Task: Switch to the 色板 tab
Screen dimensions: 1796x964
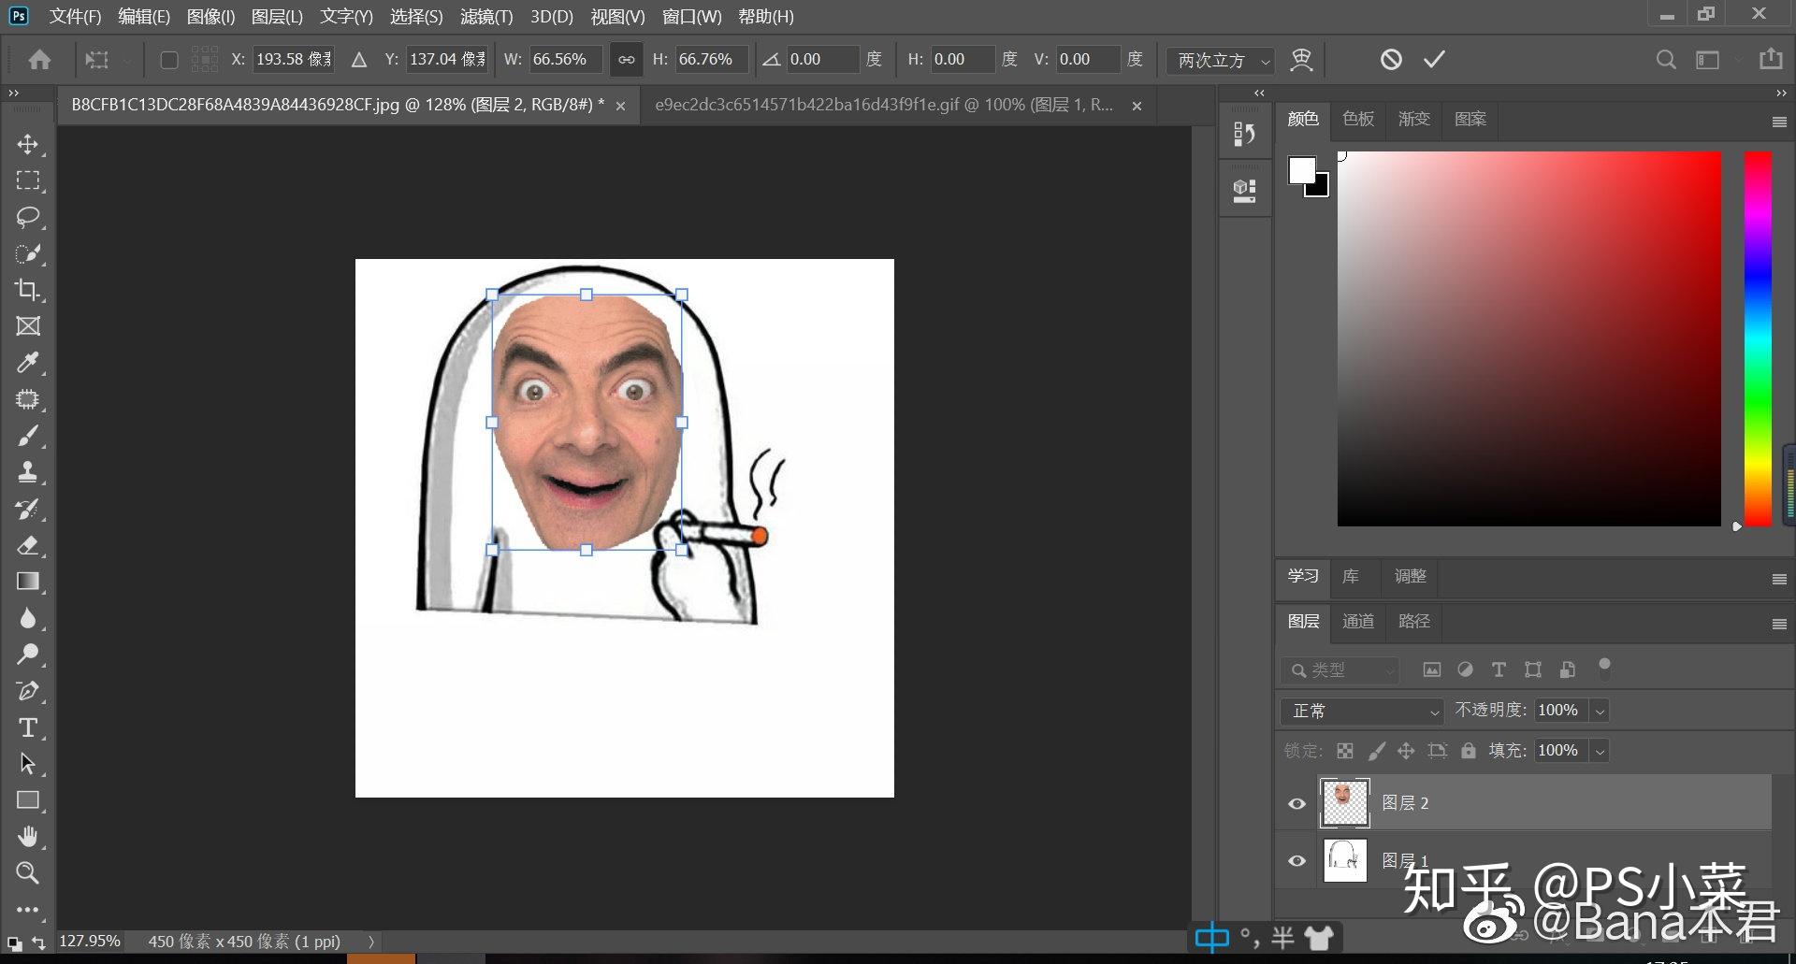Action: tap(1358, 119)
